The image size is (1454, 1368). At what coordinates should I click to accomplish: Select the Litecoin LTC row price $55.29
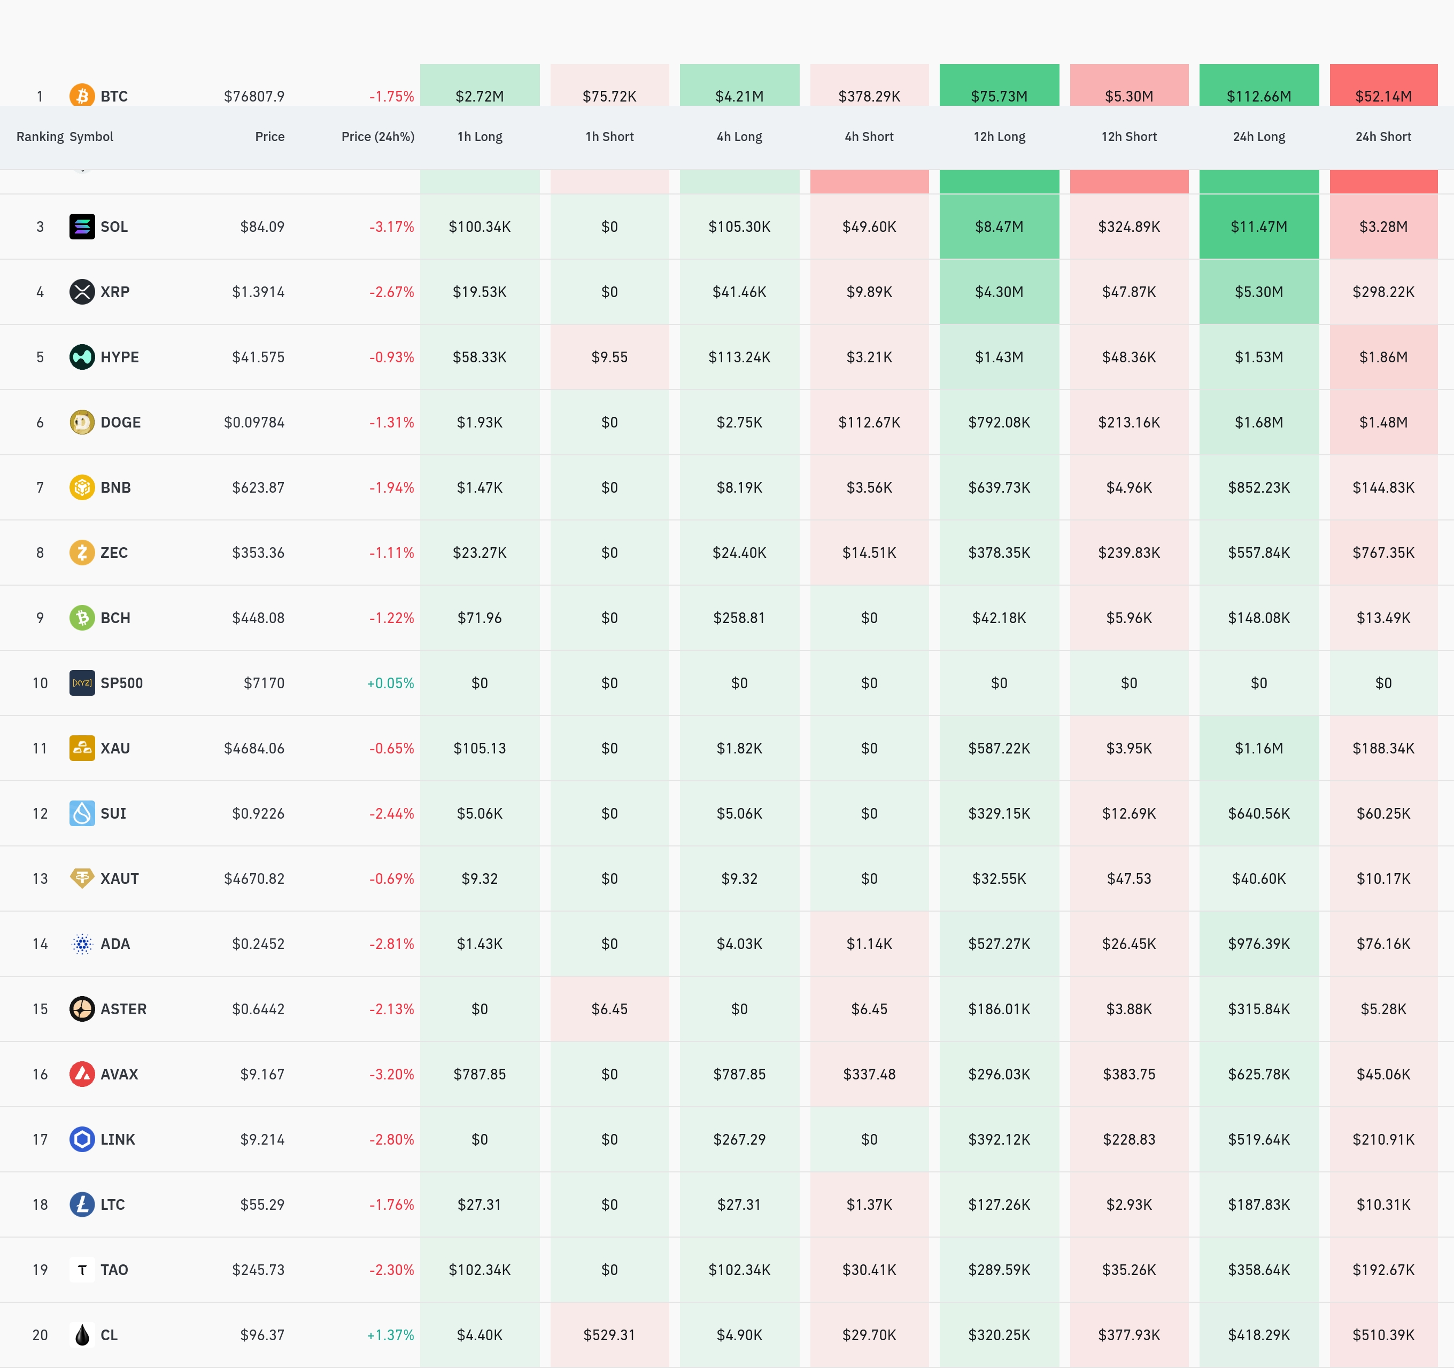point(262,1204)
